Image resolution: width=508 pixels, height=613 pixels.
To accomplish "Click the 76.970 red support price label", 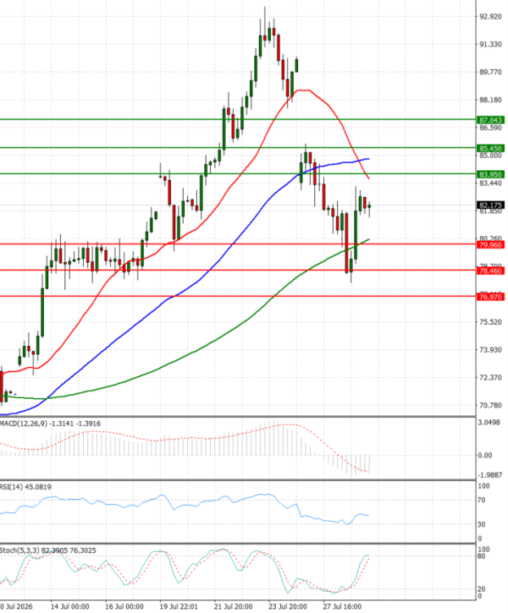I will [x=490, y=297].
